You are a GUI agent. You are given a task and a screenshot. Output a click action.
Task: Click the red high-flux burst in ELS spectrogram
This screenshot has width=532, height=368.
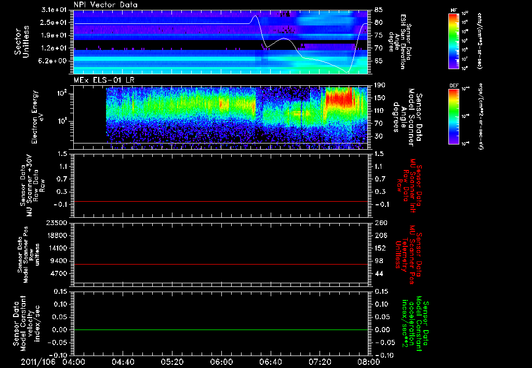339,98
